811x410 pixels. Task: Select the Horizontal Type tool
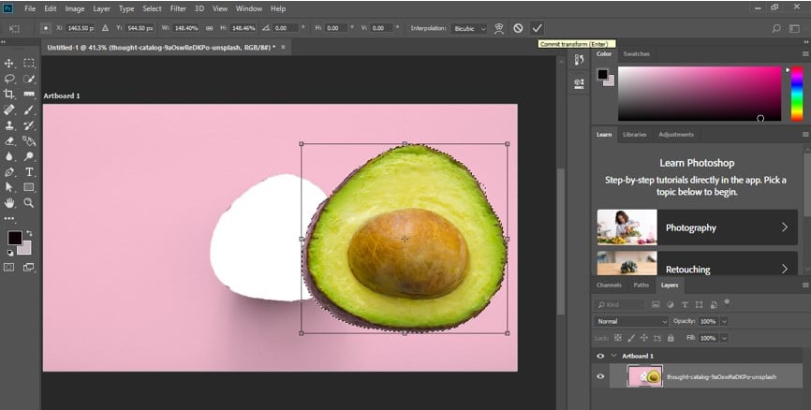coord(29,171)
